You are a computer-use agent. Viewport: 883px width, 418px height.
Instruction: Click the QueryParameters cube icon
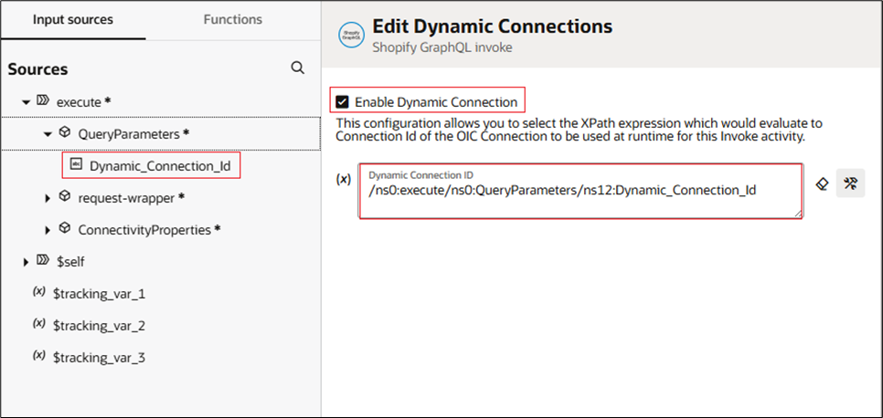65,133
